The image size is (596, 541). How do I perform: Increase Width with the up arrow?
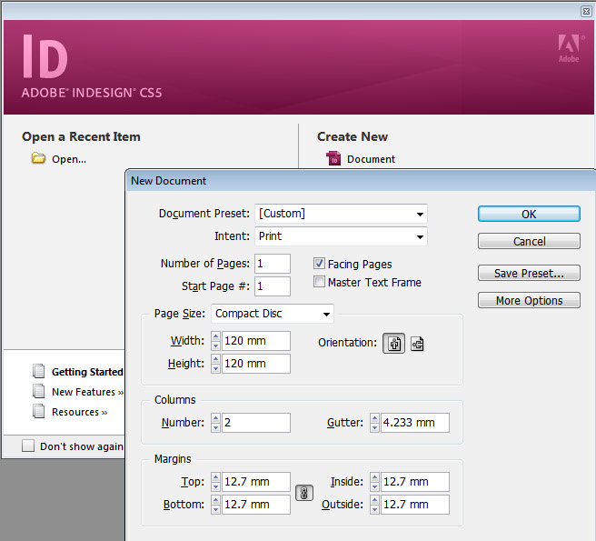(215, 336)
